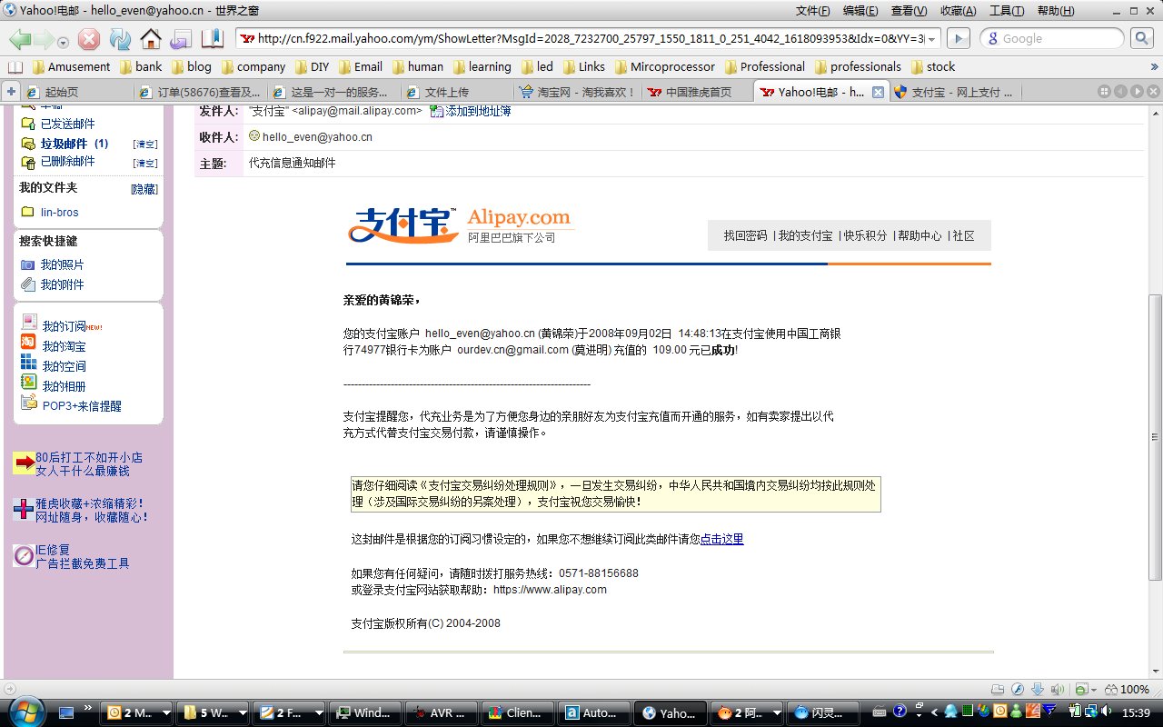Open 垃圾邮件 (1) folder
Screen dimensions: 1163x727
(x=74, y=144)
